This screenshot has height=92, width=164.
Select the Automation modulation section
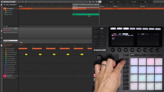[11, 40]
